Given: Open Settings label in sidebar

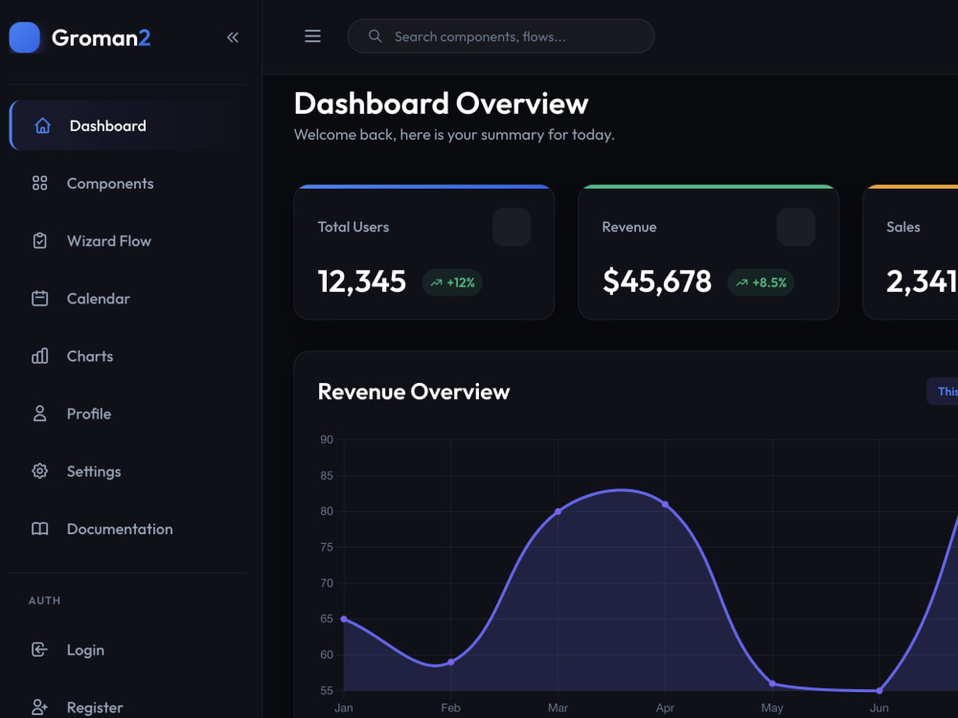Looking at the screenshot, I should coord(94,471).
